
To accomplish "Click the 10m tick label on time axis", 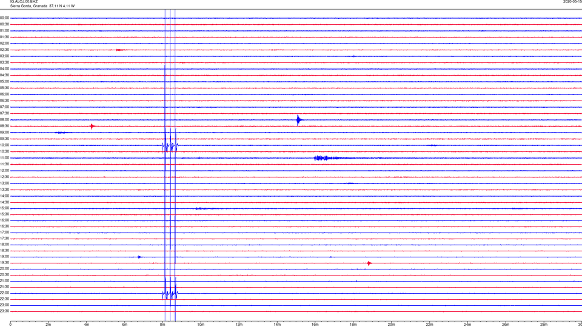I will click(201, 325).
